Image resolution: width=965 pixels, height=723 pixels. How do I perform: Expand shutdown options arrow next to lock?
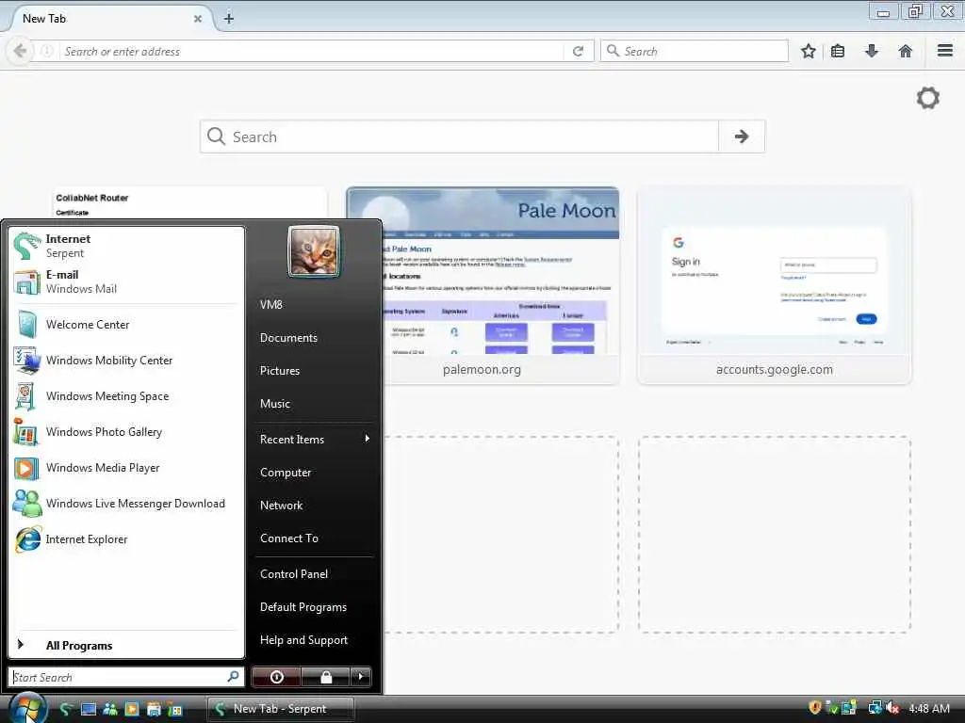click(x=361, y=677)
